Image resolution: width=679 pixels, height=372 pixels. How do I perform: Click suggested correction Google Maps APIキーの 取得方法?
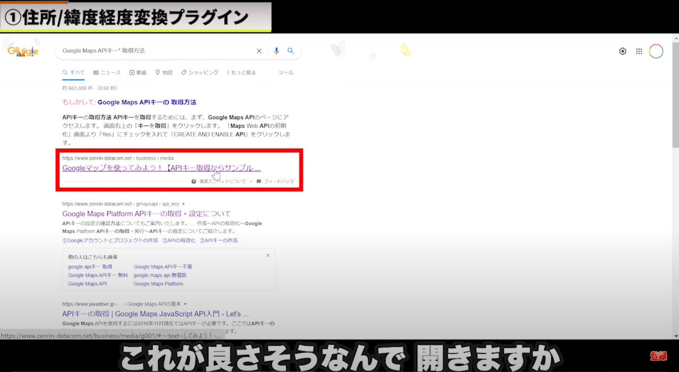click(147, 102)
